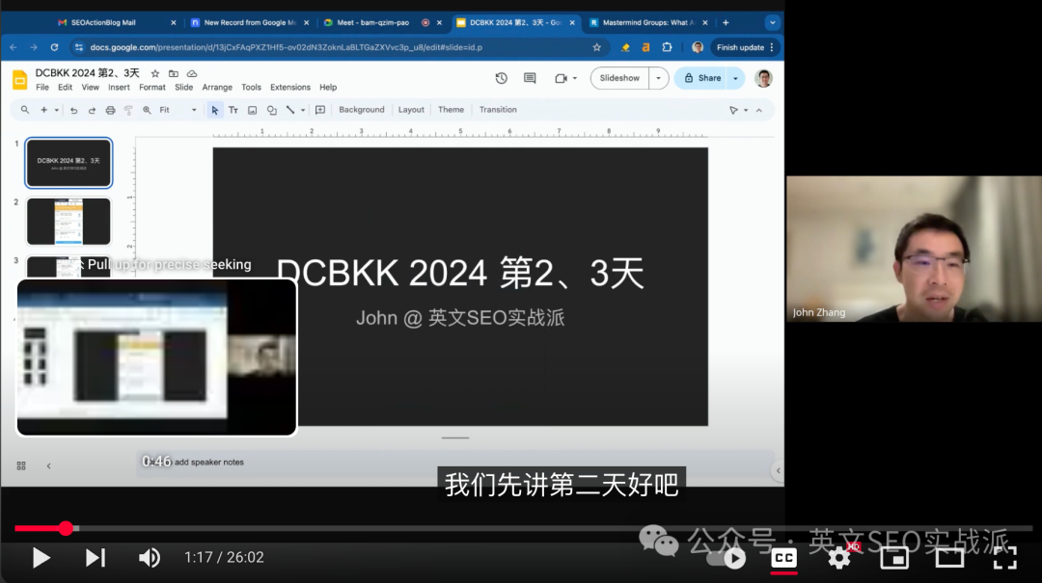Expand the Share options dropdown arrow
This screenshot has width=1042, height=583.
(735, 78)
